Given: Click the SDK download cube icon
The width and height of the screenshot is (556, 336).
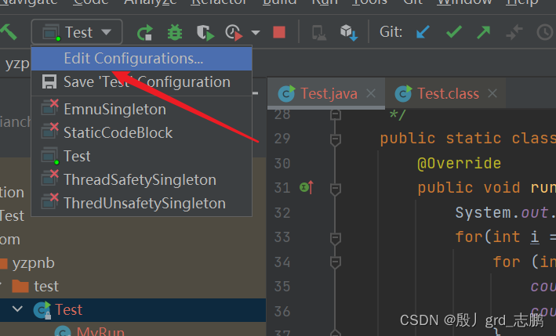Looking at the screenshot, I should tap(349, 33).
